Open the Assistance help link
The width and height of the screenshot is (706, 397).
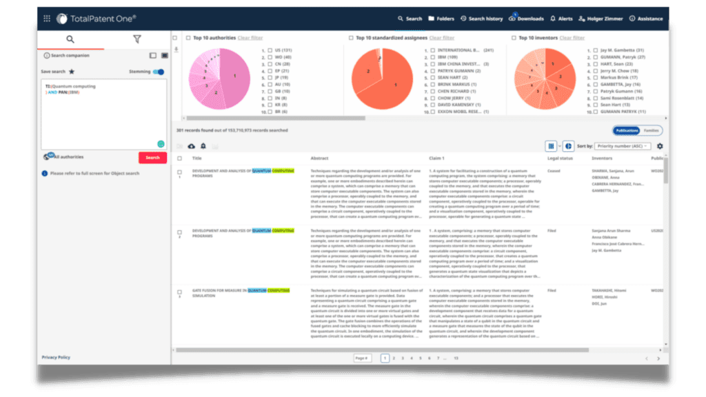coord(646,19)
